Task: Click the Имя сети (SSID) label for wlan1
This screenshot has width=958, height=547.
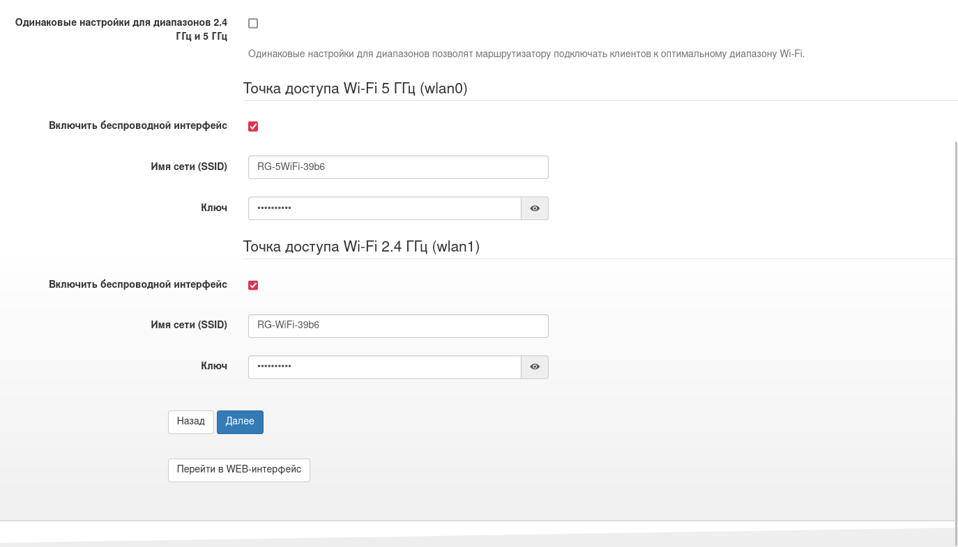Action: (x=189, y=325)
